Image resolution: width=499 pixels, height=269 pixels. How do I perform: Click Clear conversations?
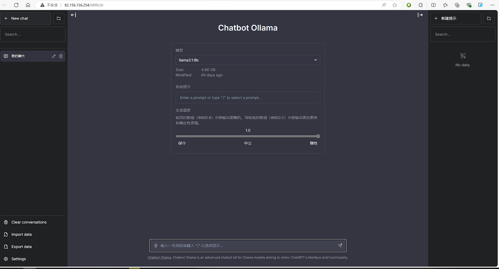click(x=33, y=222)
